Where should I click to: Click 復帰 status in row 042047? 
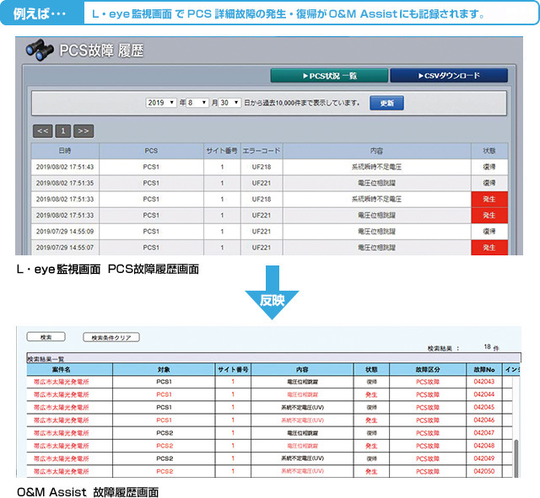tap(371, 433)
